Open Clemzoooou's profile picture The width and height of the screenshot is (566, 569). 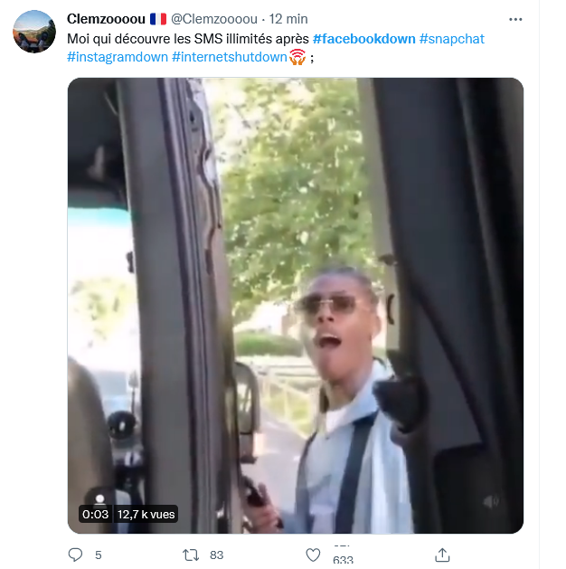pyautogui.click(x=34, y=32)
